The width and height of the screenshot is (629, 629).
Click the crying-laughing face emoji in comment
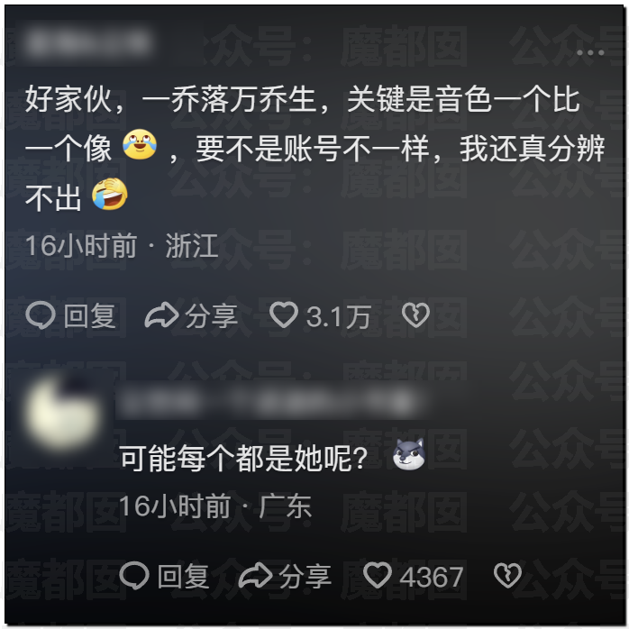[x=110, y=195]
